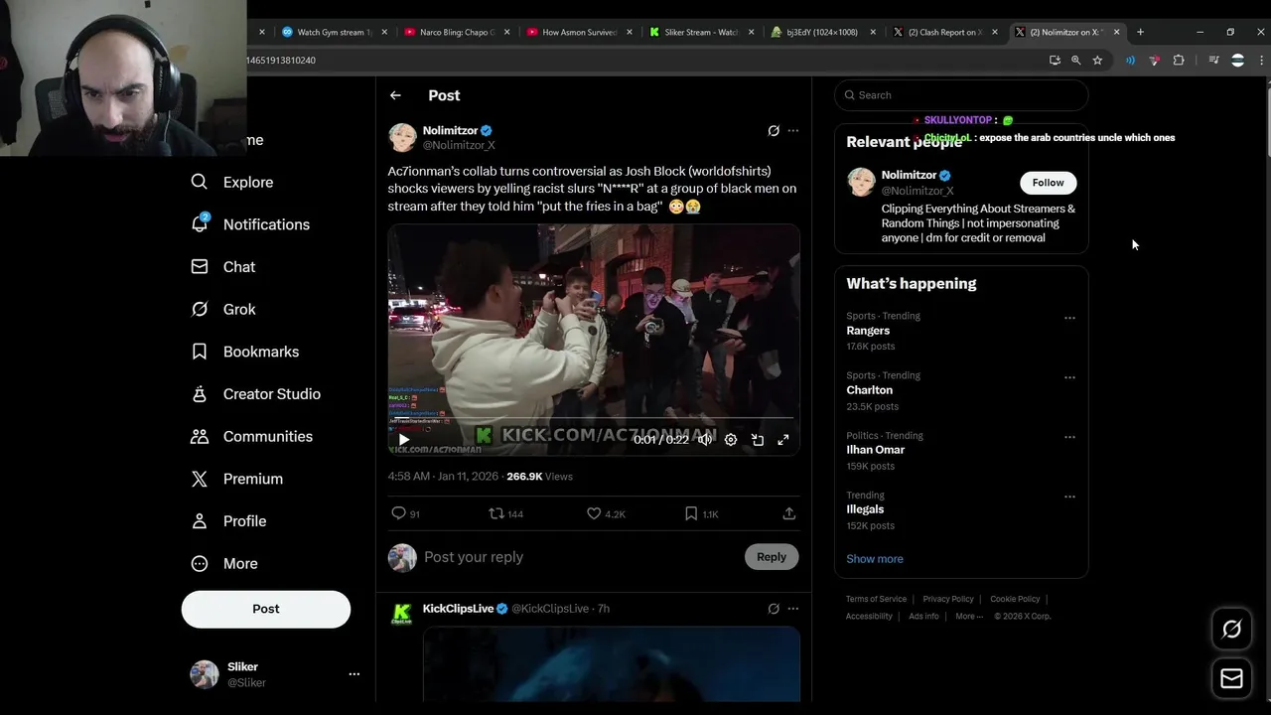Open video settings gear

click(x=731, y=440)
